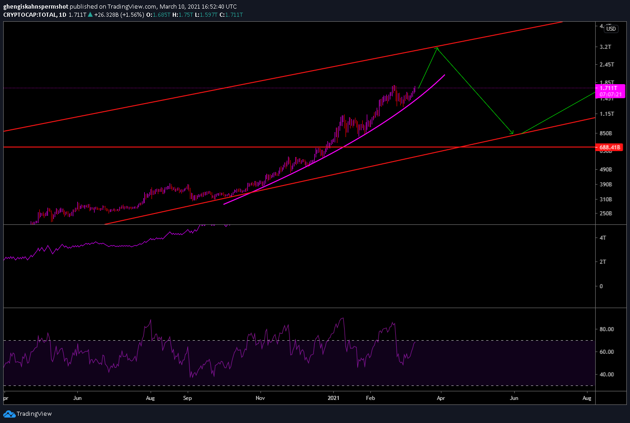Open the TradingView wordmark link
This screenshot has height=423, width=630.
coord(34,414)
